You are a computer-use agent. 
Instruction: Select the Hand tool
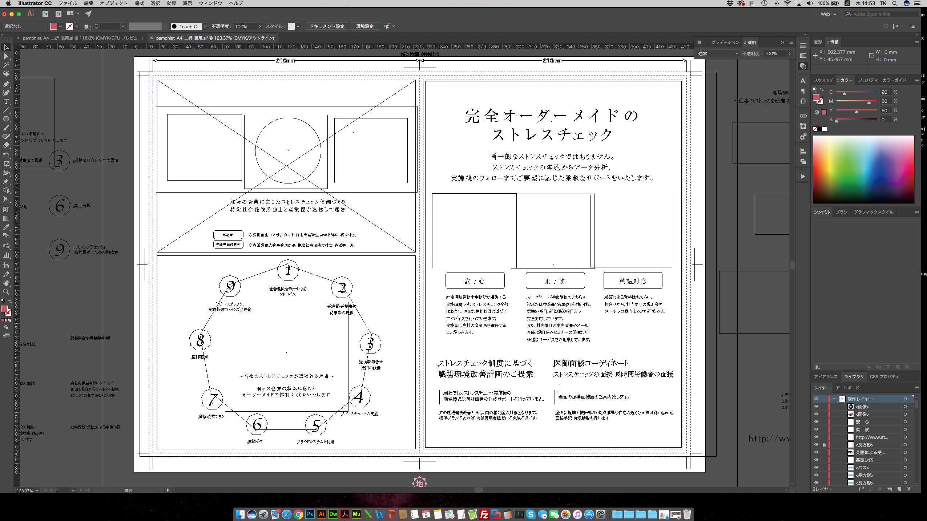pyautogui.click(x=6, y=283)
